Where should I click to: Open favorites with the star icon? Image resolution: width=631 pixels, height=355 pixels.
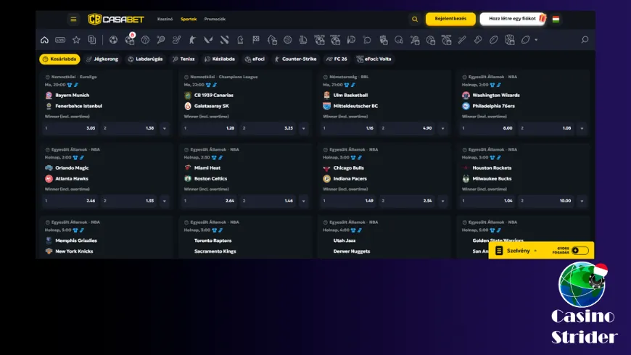coord(76,40)
